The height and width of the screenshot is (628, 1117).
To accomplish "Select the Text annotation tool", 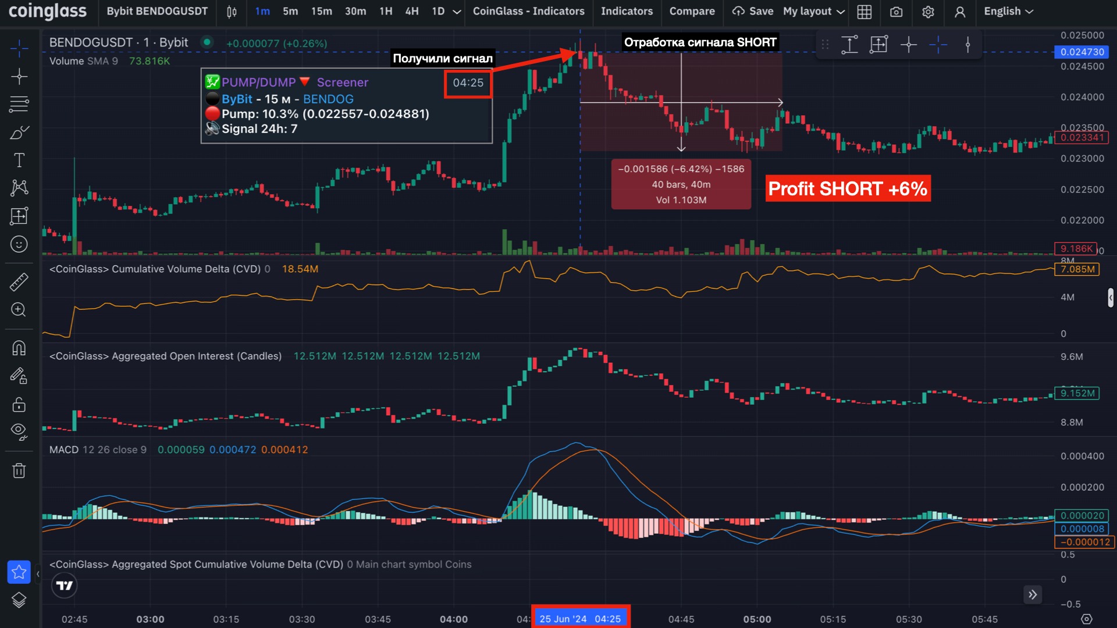I will [19, 160].
